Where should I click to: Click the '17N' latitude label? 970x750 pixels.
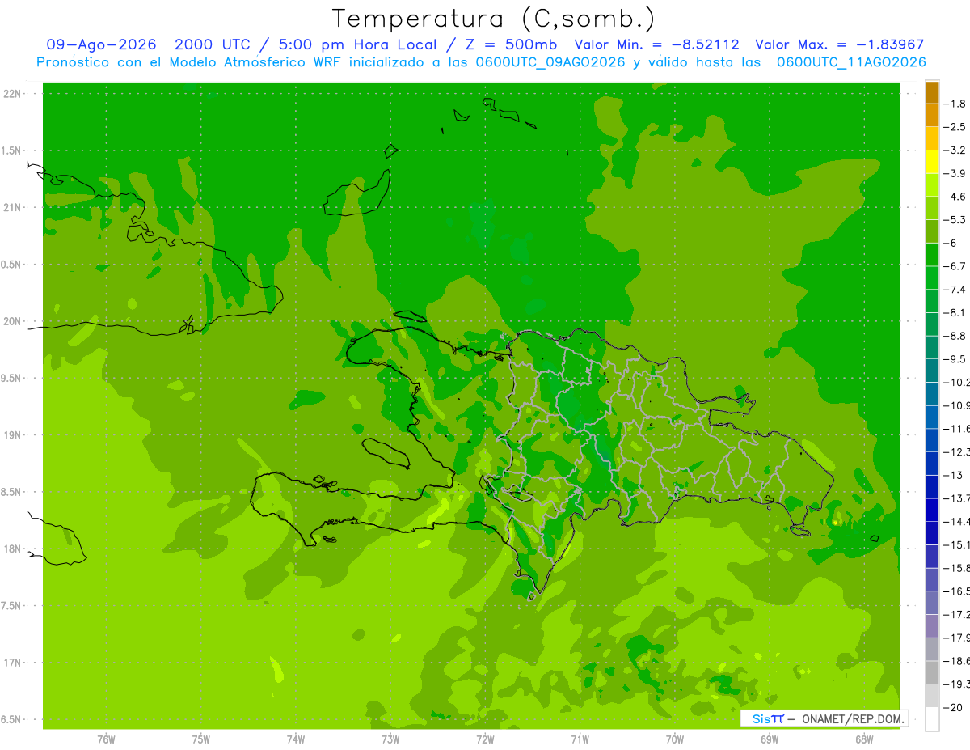[x=11, y=663]
